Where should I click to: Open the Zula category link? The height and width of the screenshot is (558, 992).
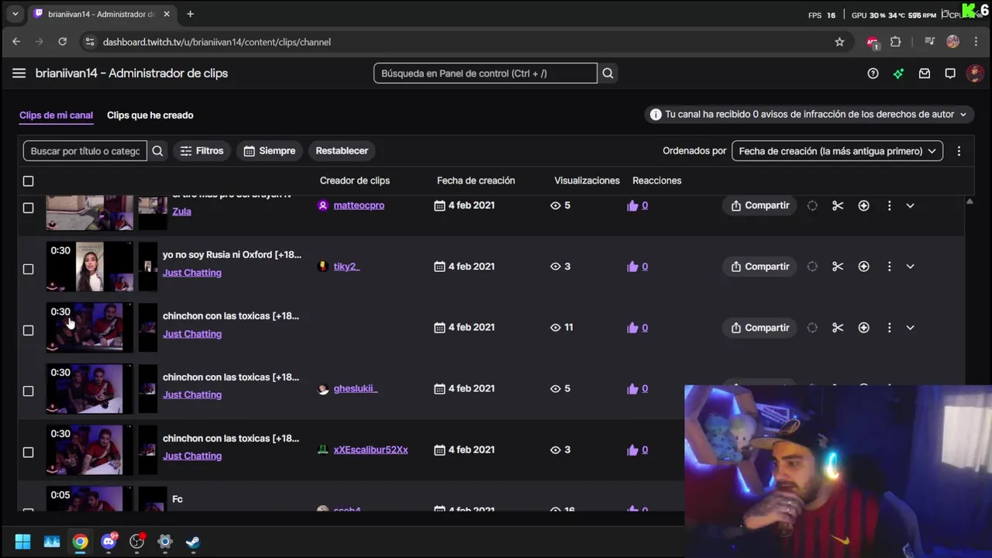pyautogui.click(x=181, y=212)
